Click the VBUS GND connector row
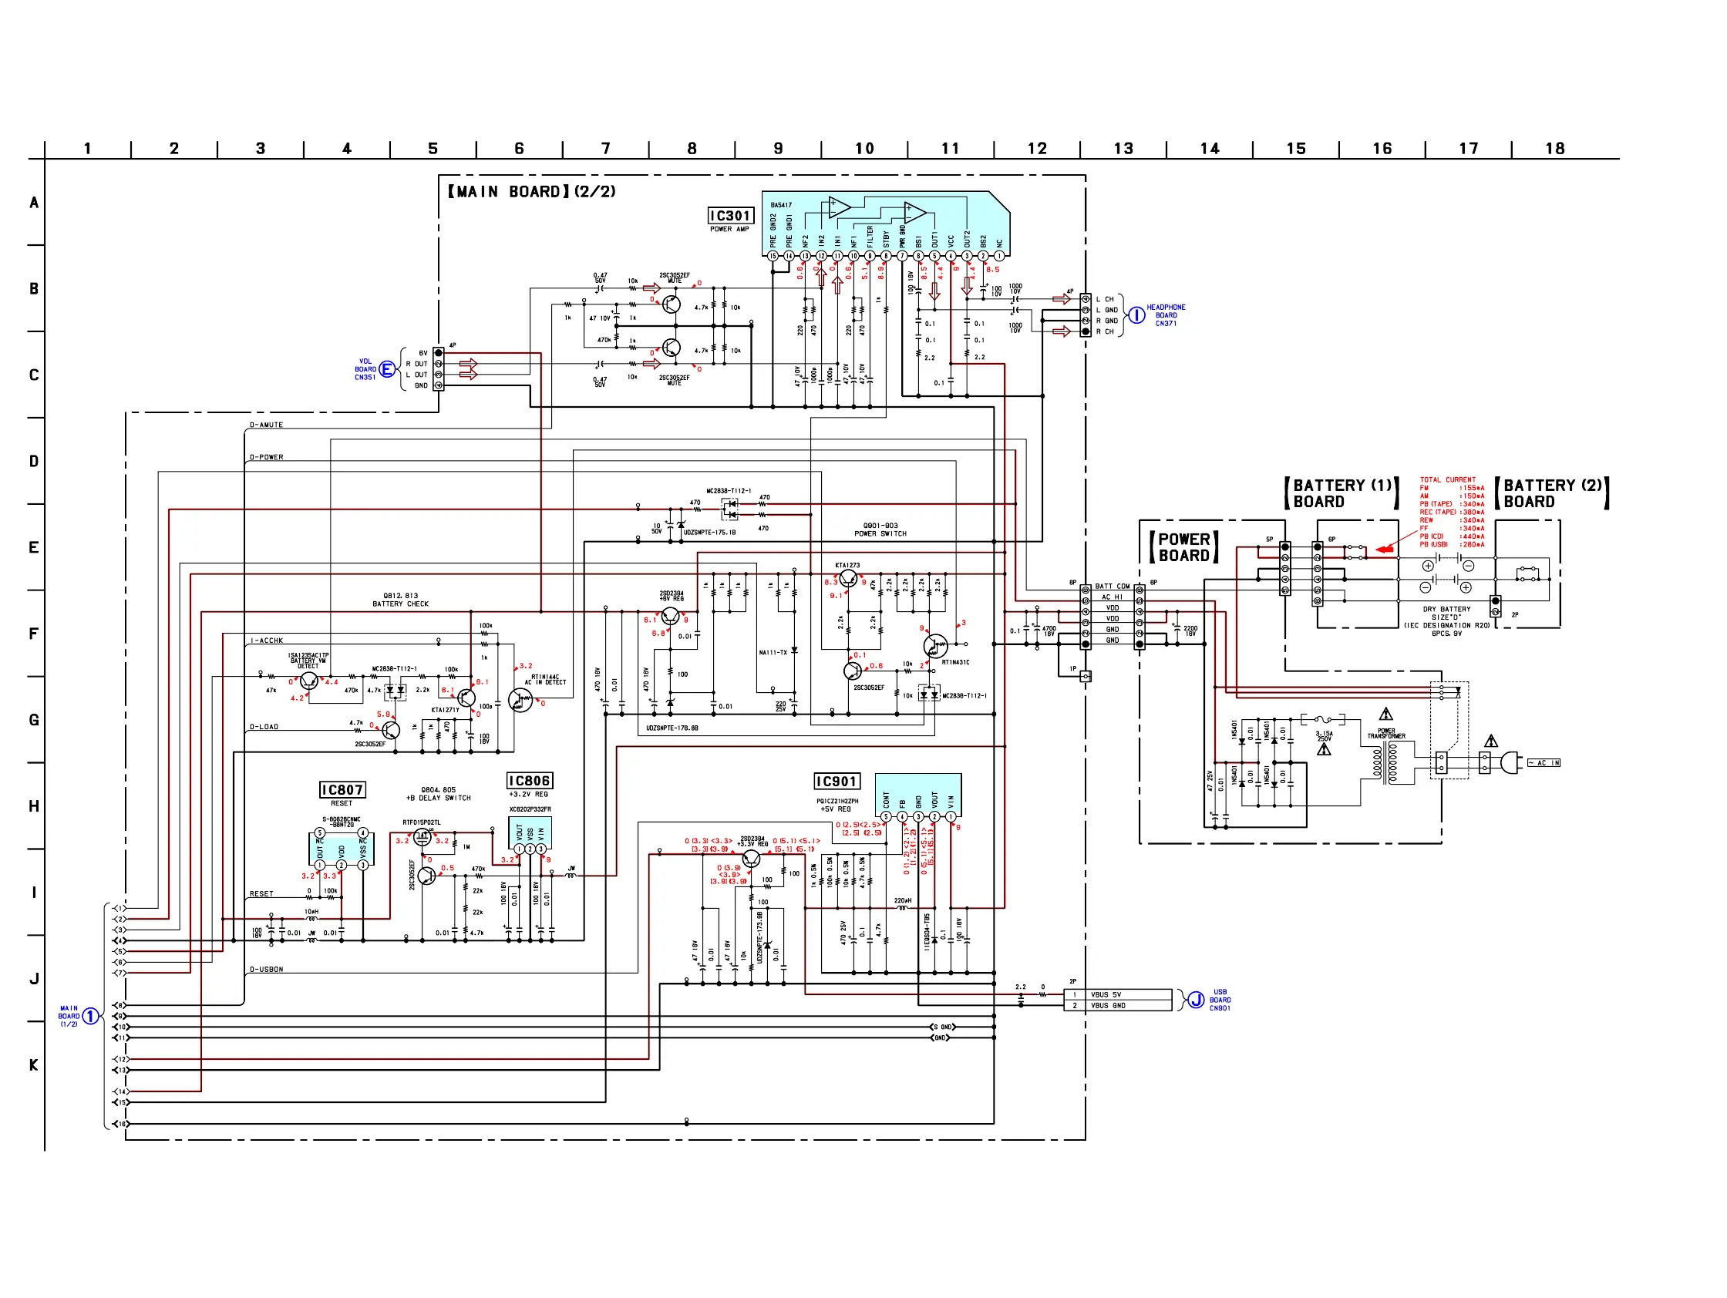Screen dimensions: 1727x1298 coord(1117,1005)
